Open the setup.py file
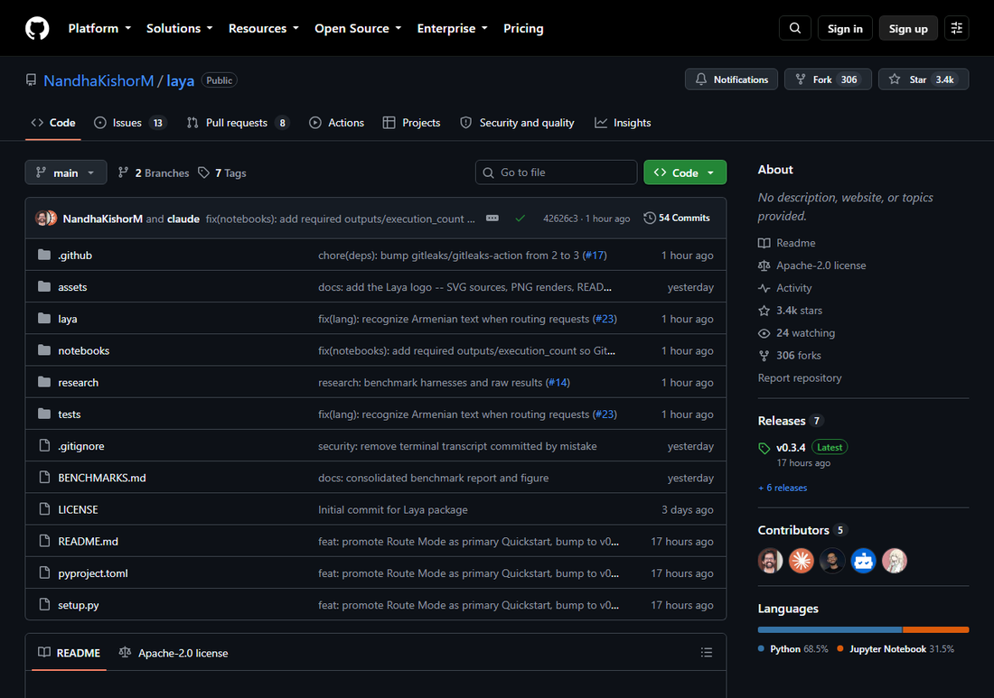This screenshot has height=698, width=994. [79, 605]
